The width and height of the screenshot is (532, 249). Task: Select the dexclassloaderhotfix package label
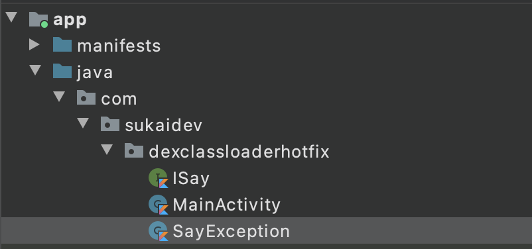pos(239,152)
